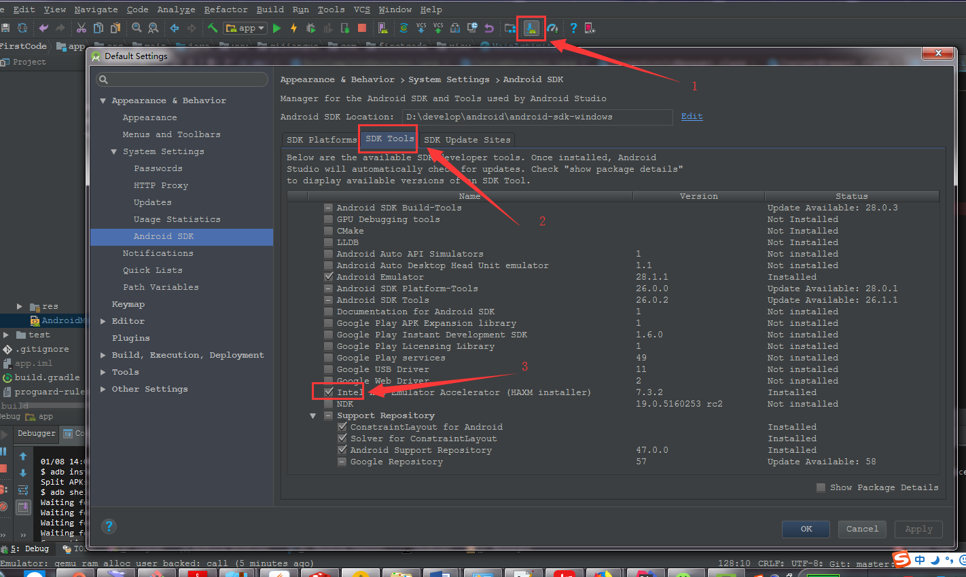
Task: Click the VCS Update Project icon
Action: 421,28
